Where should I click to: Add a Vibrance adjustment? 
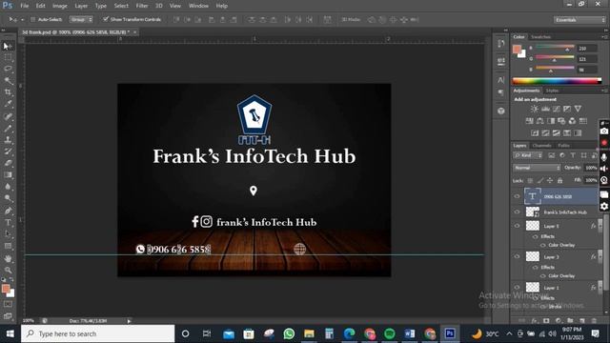point(579,109)
